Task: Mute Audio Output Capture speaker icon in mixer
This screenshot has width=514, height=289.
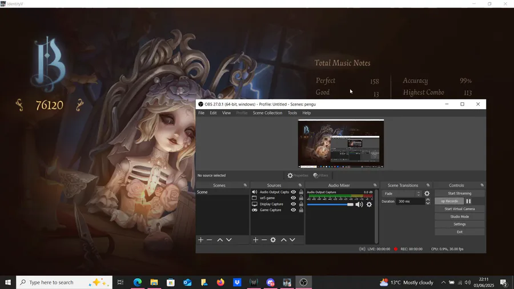Action: 359,204
